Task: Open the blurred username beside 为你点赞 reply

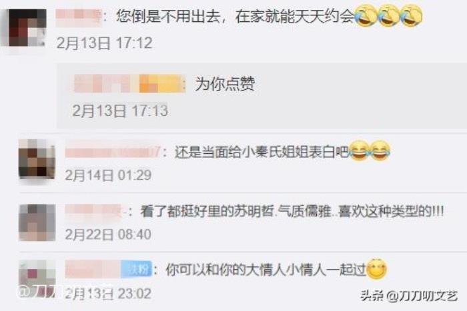Action: point(130,83)
